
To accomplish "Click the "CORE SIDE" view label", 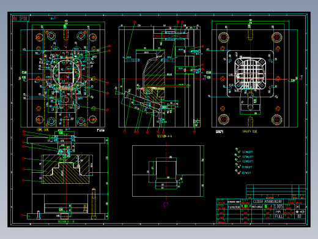I will point(43,130).
